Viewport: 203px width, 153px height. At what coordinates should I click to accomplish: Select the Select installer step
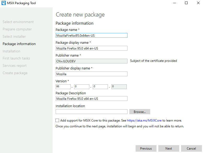pos(14,37)
